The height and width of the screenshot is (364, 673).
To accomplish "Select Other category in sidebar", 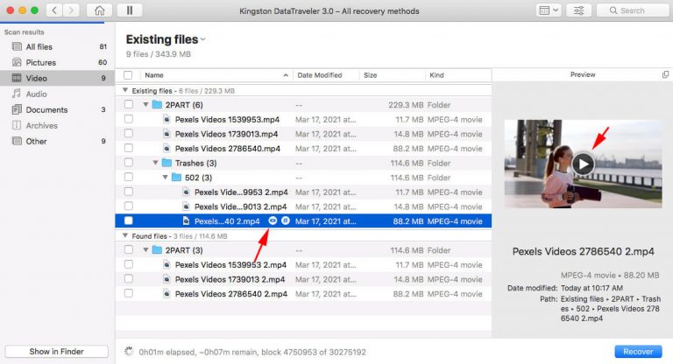I will (x=57, y=141).
